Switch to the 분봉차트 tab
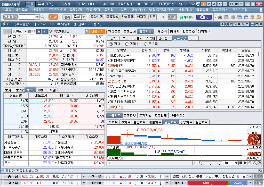This screenshot has width=264, height=187. pyautogui.click(x=139, y=122)
